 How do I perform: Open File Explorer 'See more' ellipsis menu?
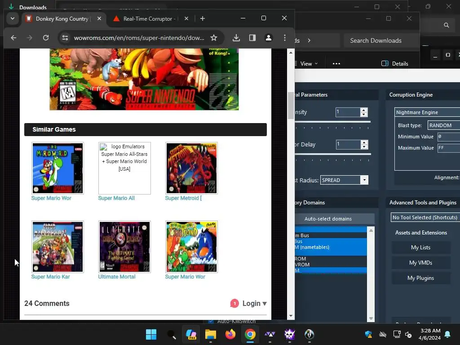click(x=336, y=64)
